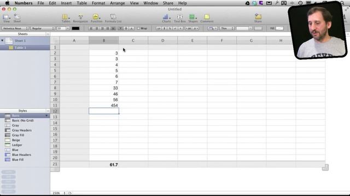Open the Shapes toolbar menu
The height and width of the screenshot is (196, 350).
point(193,18)
